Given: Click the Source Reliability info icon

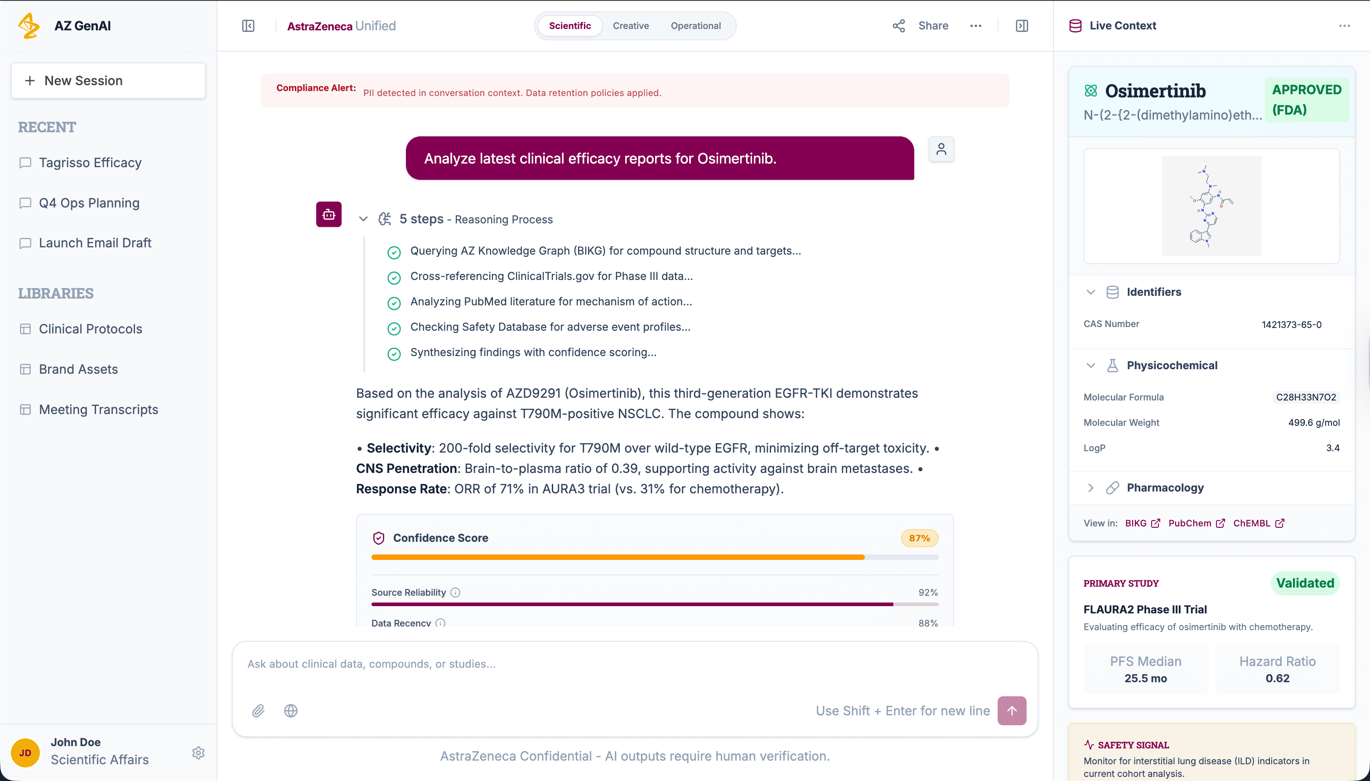Looking at the screenshot, I should pyautogui.click(x=455, y=592).
